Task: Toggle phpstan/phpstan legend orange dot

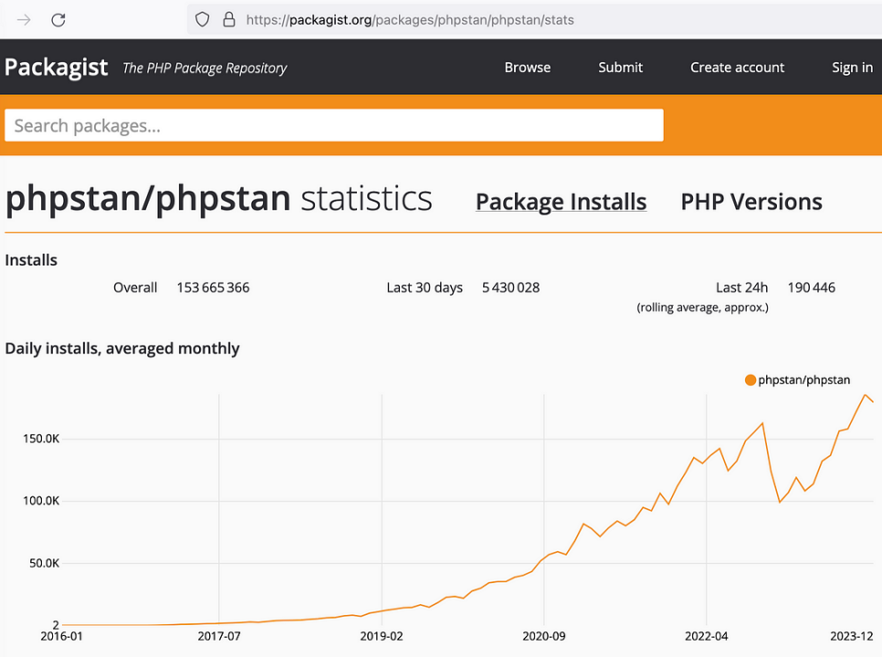Action: 750,380
